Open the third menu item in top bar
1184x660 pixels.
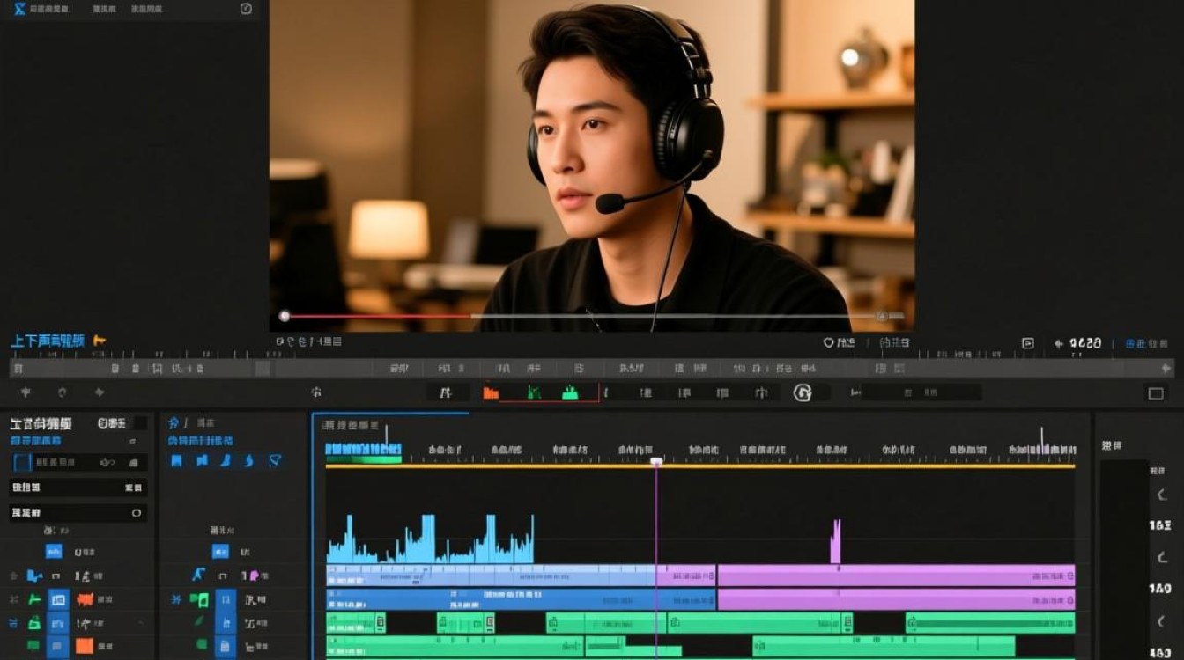[x=146, y=9]
